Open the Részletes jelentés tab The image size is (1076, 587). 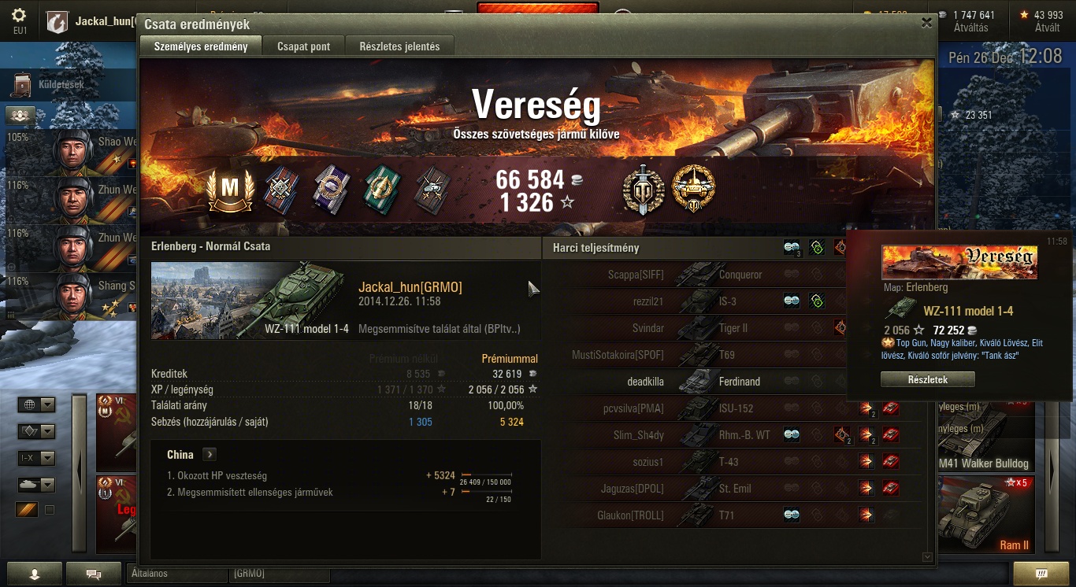click(399, 46)
